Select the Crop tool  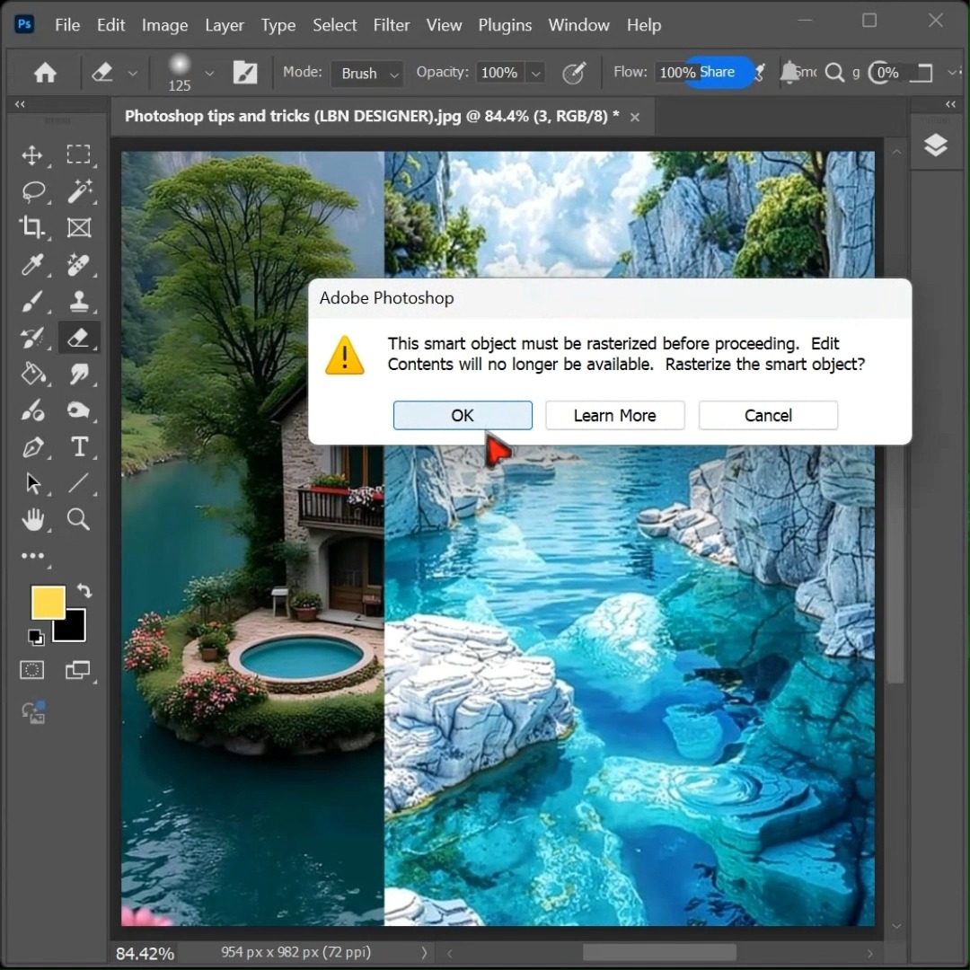32,227
